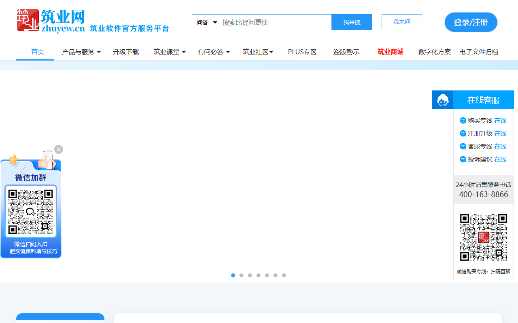Click the 登录/注册 button

tap(471, 22)
